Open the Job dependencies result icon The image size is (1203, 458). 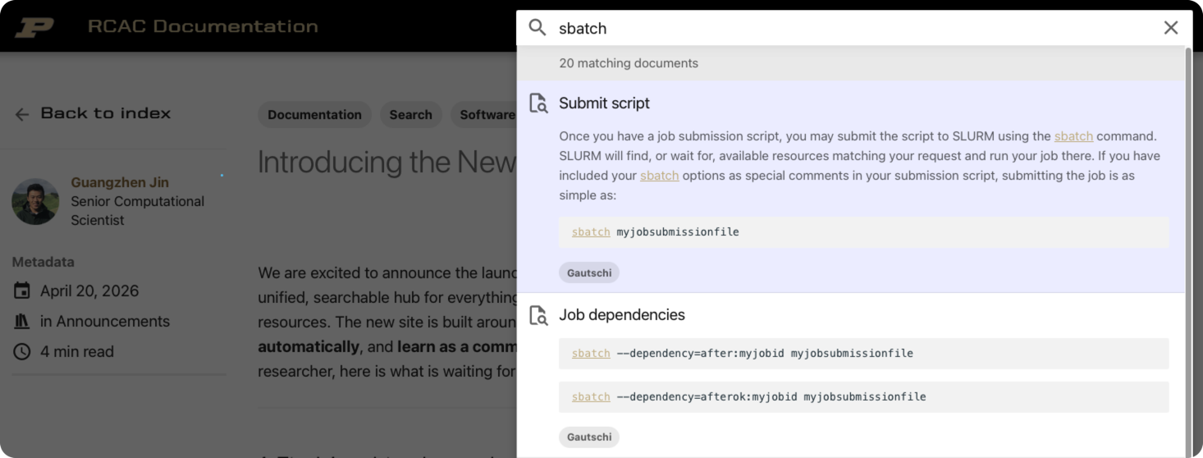pyautogui.click(x=538, y=315)
